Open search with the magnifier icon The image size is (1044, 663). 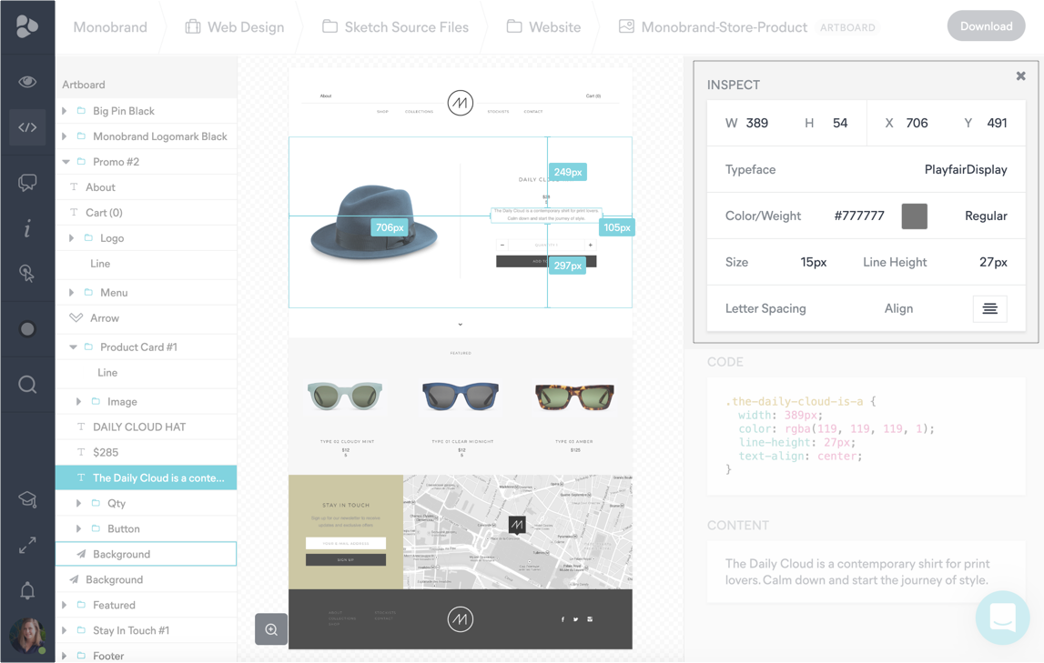pyautogui.click(x=27, y=385)
